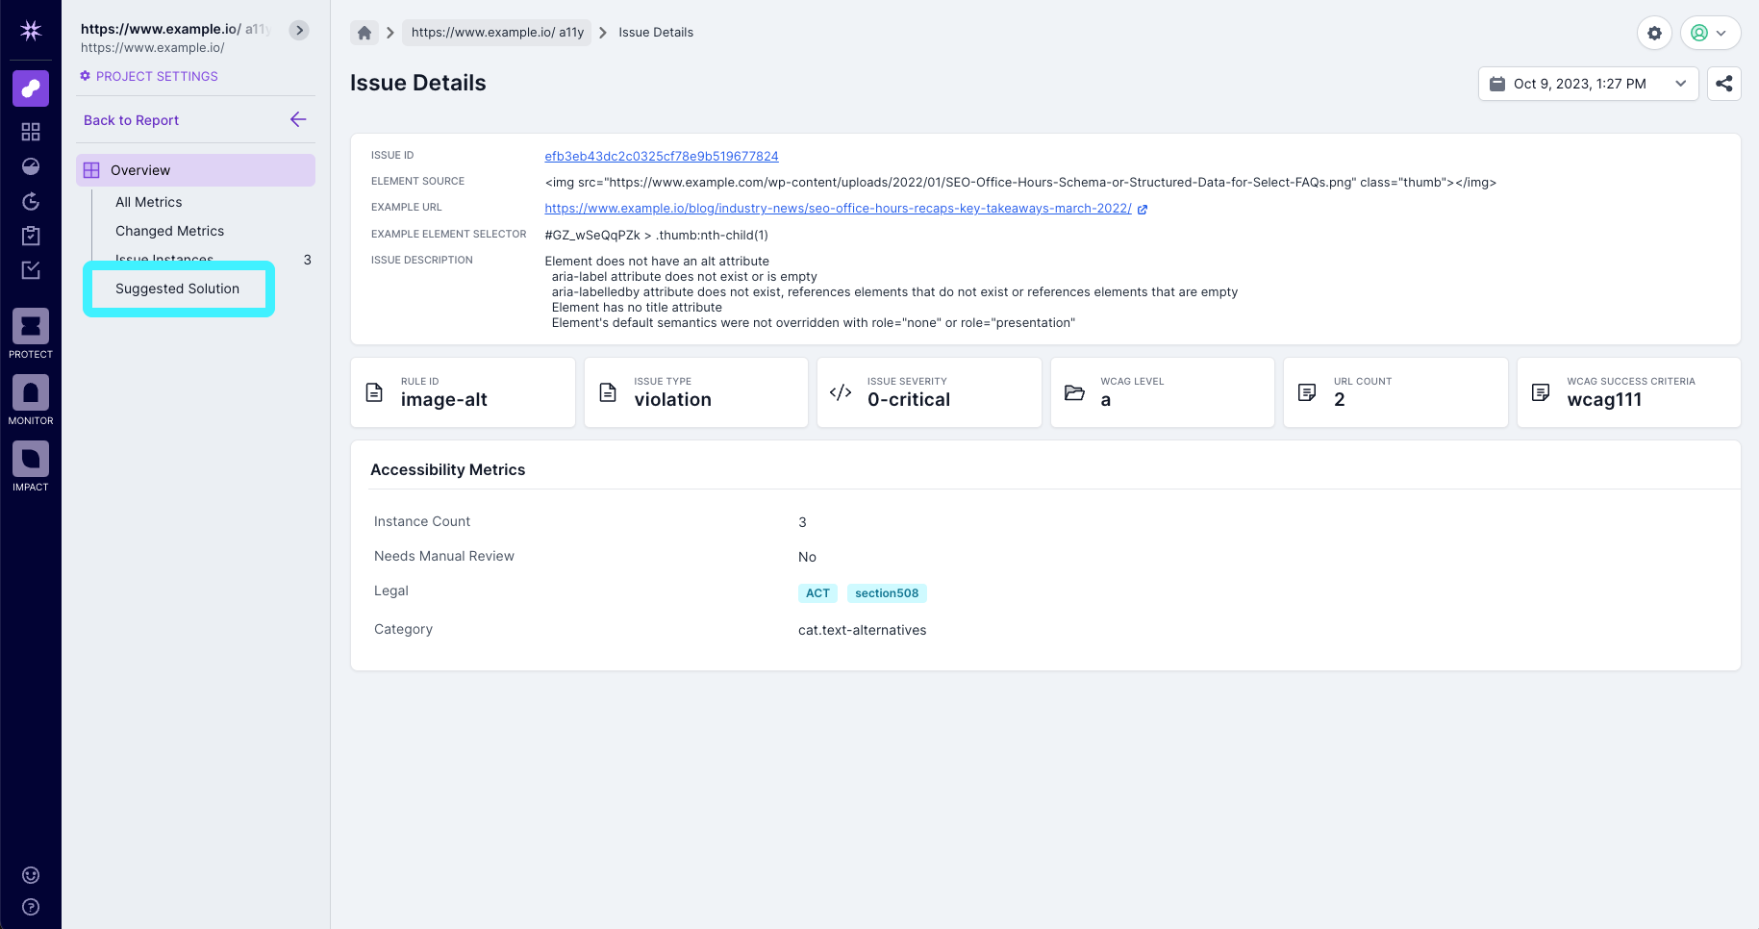Open the Monitor module icon
Viewport: 1759px width, 929px height.
point(30,393)
